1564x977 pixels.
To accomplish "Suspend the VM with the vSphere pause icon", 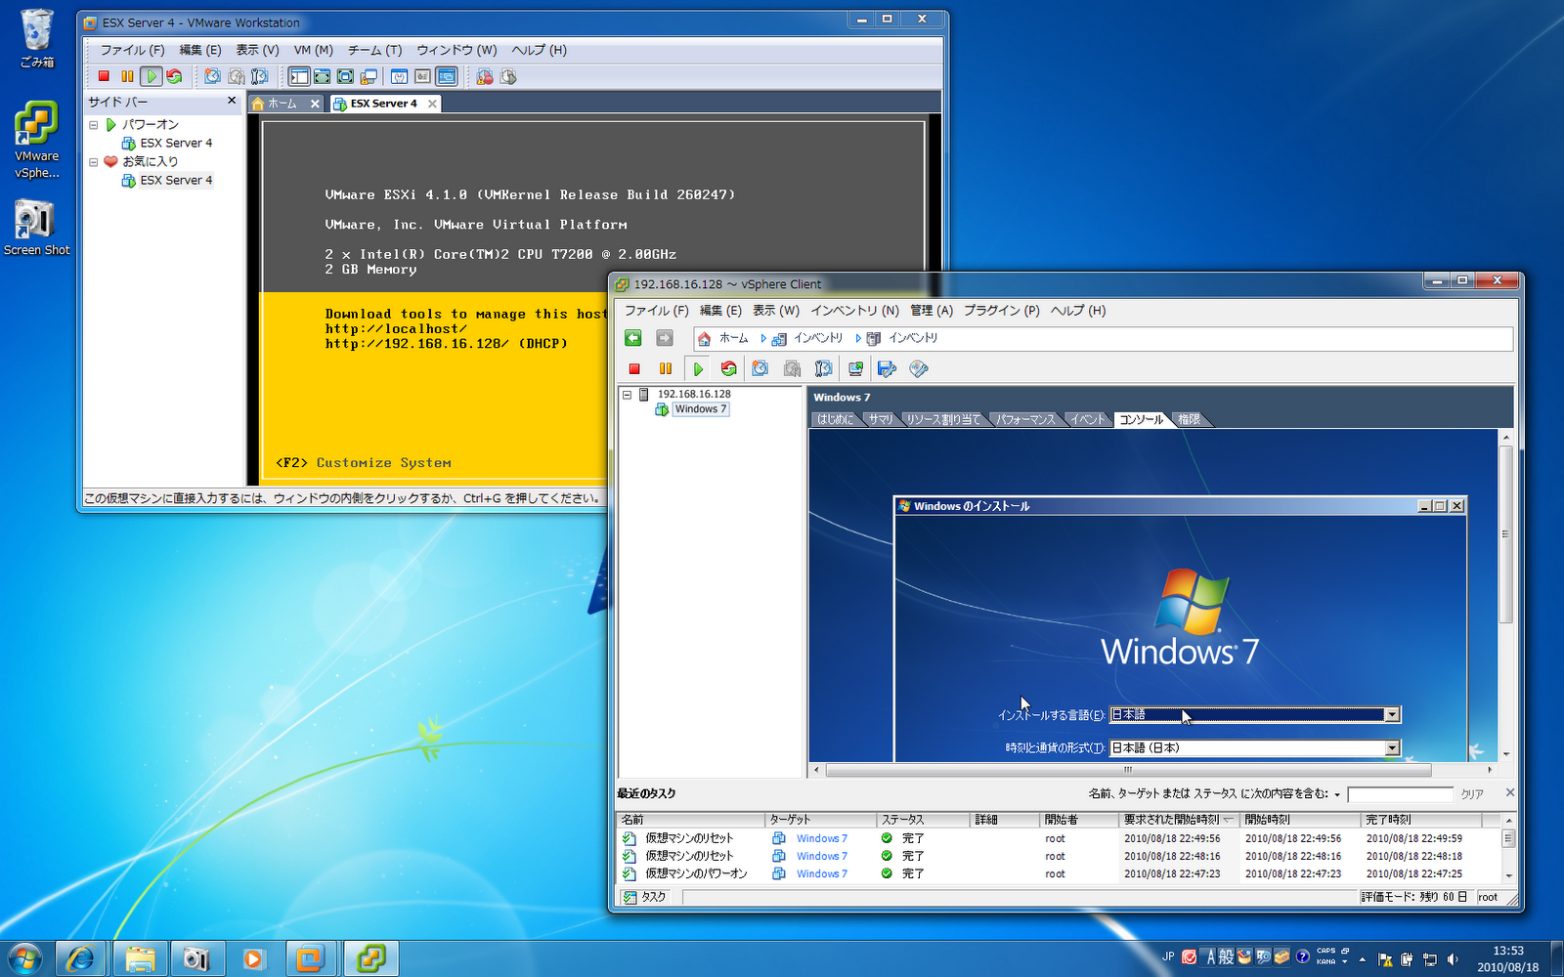I will [x=666, y=368].
